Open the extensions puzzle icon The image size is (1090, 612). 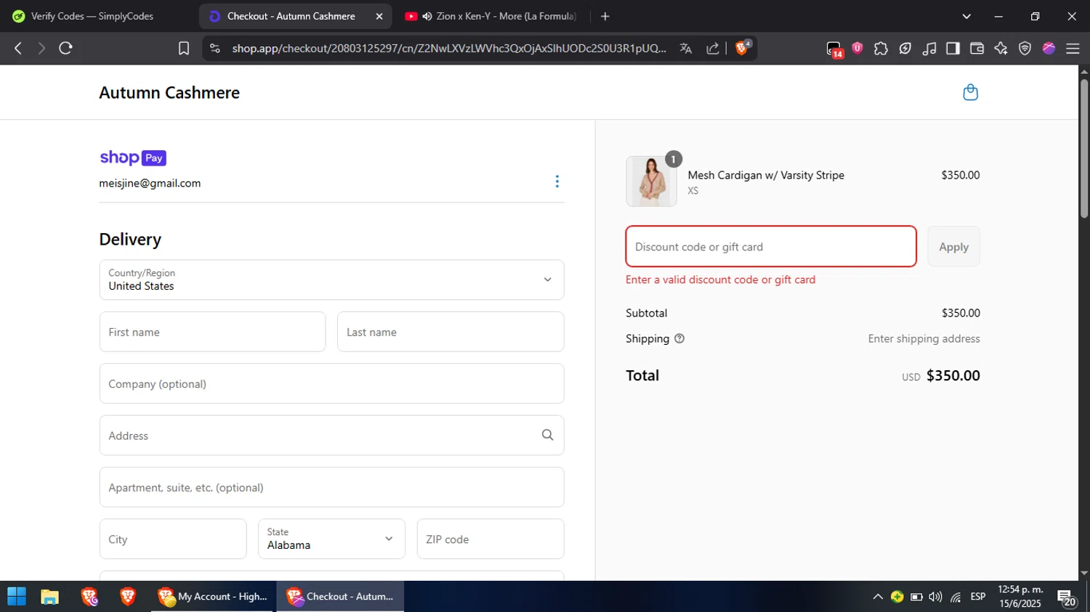(x=881, y=48)
